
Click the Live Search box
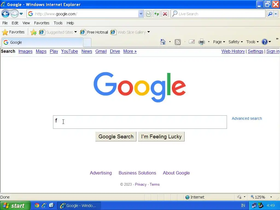click(218, 14)
